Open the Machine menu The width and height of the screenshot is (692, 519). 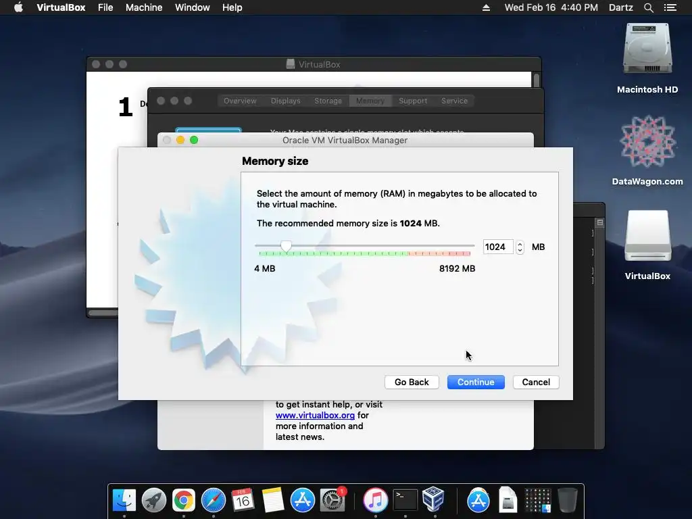pos(144,7)
